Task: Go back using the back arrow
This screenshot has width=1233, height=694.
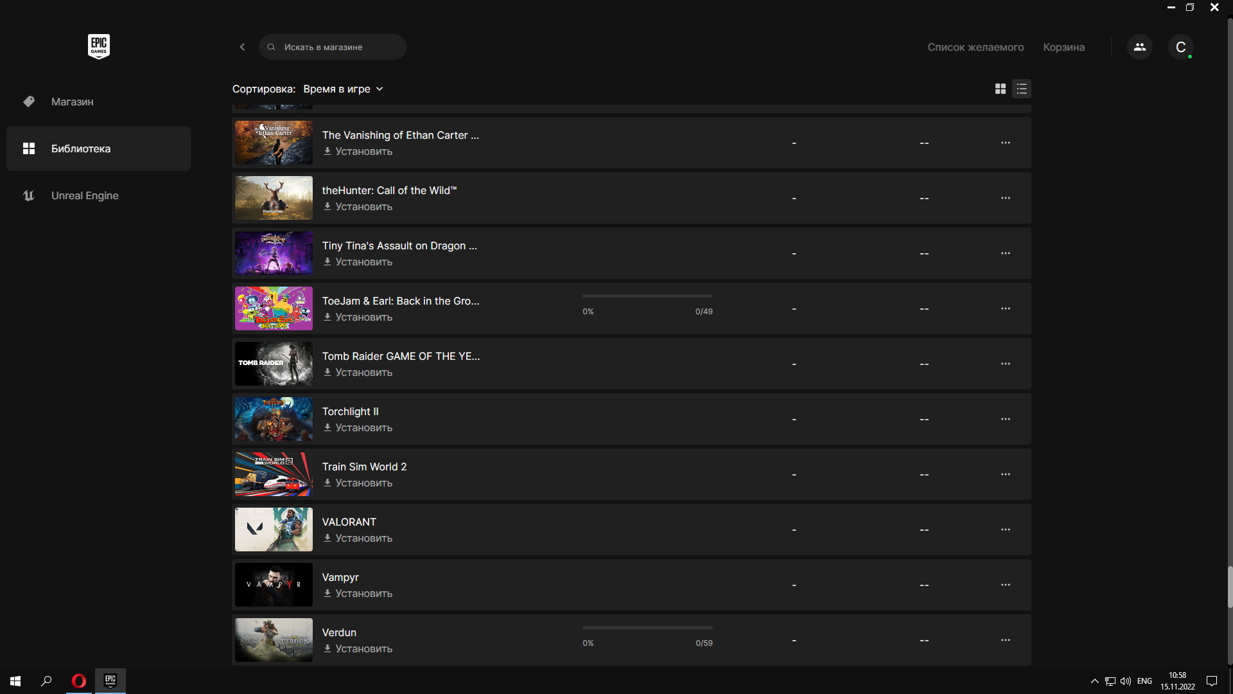Action: 242,47
